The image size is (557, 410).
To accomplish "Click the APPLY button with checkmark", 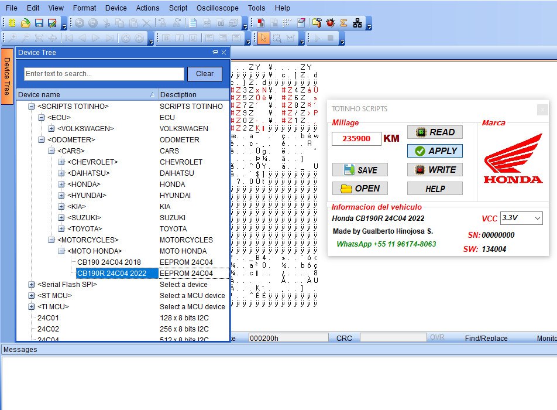I will click(x=435, y=151).
